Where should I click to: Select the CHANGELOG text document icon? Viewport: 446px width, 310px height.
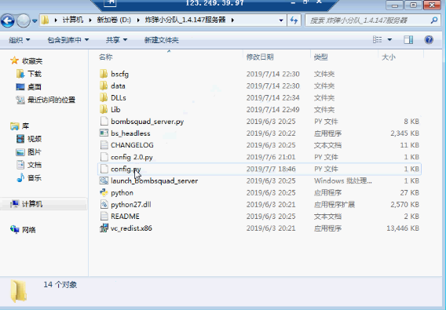point(104,145)
